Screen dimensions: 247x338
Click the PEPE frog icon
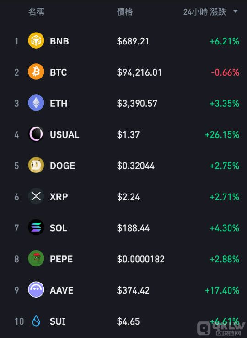[x=36, y=259]
